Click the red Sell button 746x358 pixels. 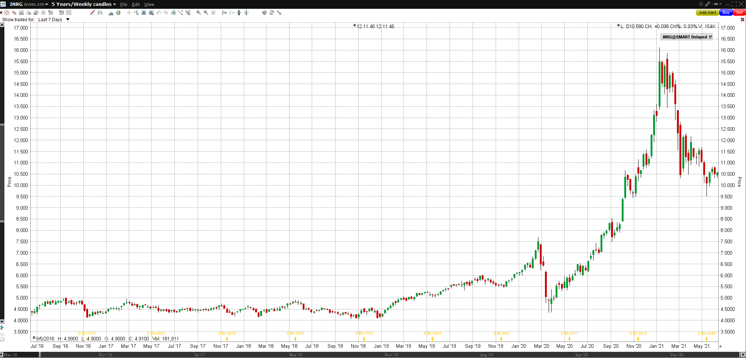pos(739,12)
